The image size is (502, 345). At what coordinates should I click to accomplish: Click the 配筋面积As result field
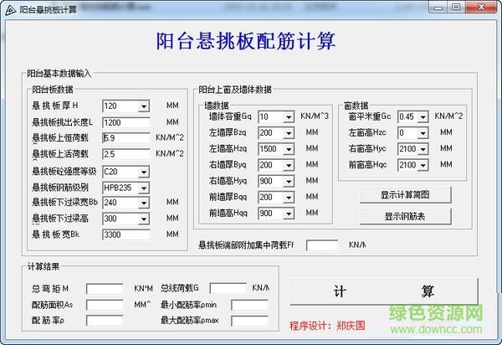tap(105, 305)
